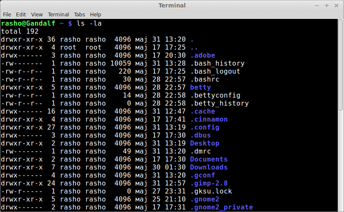Click the .dbus directory name

coord(201,135)
